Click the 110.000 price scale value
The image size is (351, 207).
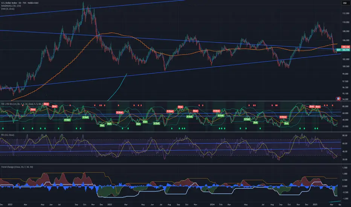(346, 22)
